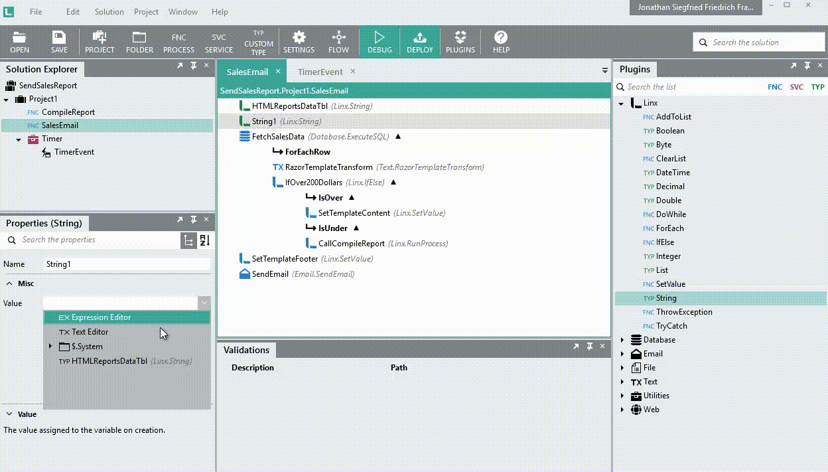
Task: Pin the Solution Explorer panel
Action: [x=193, y=66]
